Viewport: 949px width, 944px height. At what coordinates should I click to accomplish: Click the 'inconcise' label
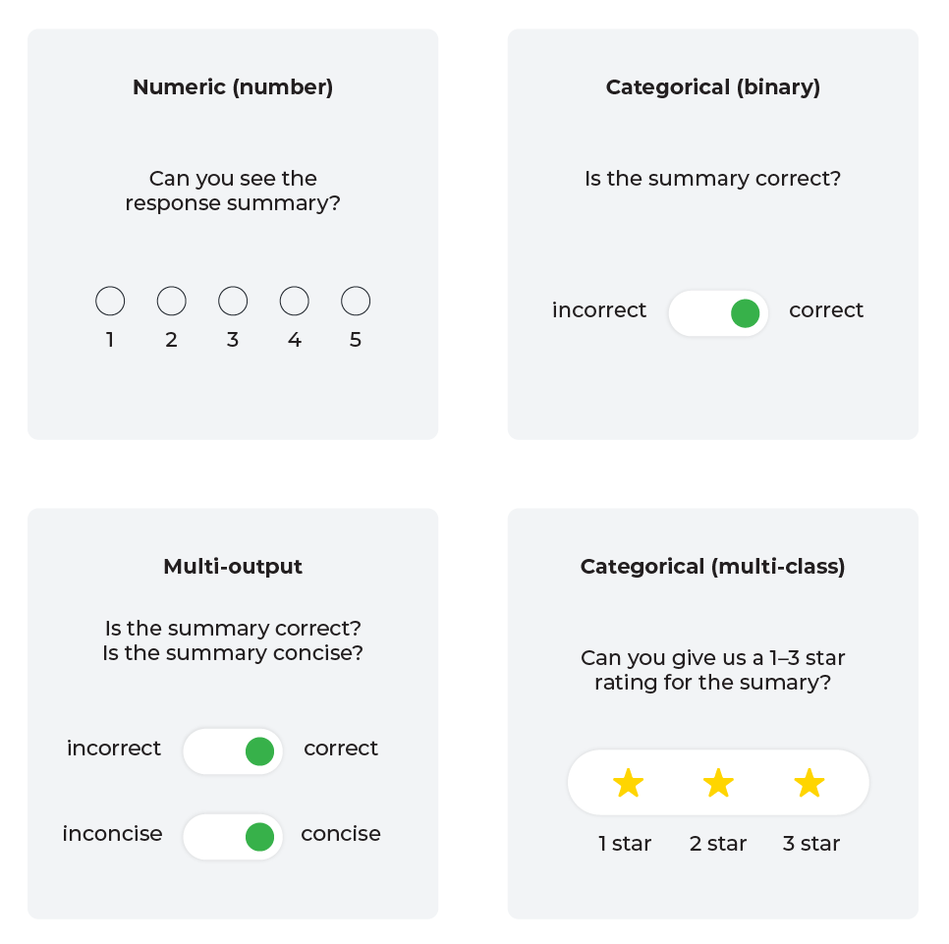pos(113,834)
